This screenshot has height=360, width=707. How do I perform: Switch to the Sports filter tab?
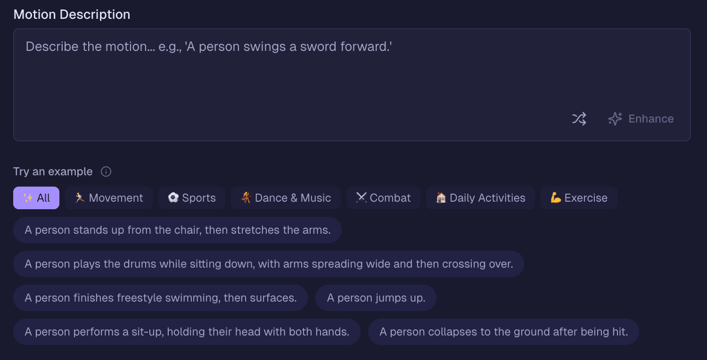click(192, 197)
